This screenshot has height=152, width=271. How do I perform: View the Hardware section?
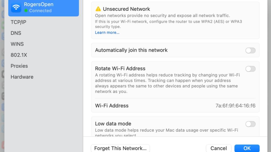click(22, 77)
